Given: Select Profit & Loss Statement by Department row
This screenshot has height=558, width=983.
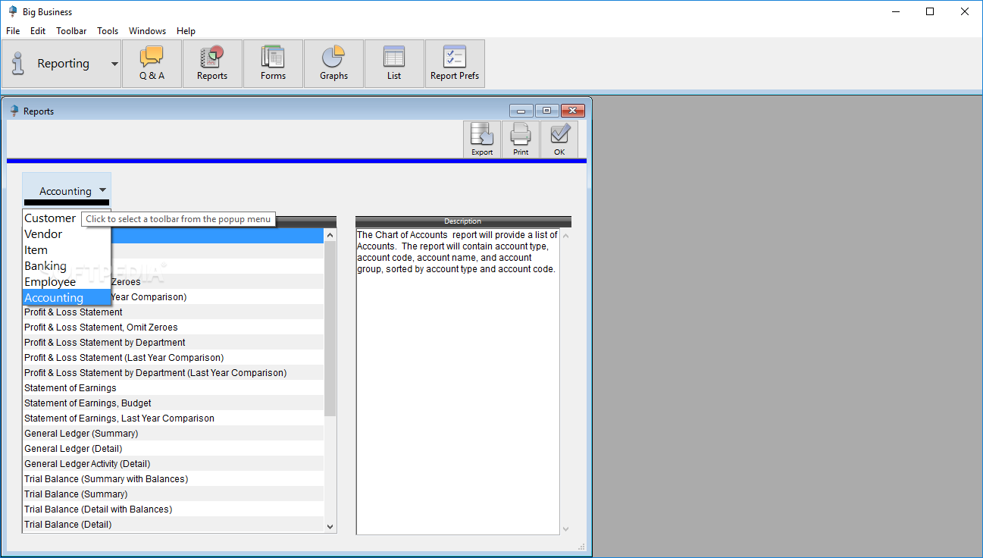Looking at the screenshot, I should click(174, 343).
